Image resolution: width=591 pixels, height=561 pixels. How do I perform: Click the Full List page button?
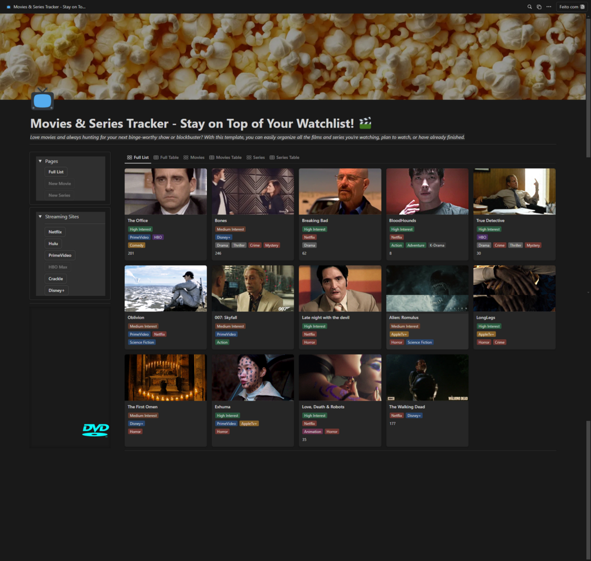pos(56,172)
